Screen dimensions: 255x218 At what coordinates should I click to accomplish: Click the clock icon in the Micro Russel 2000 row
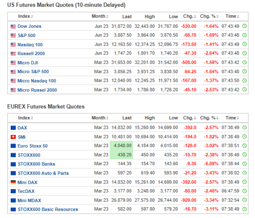[244, 89]
